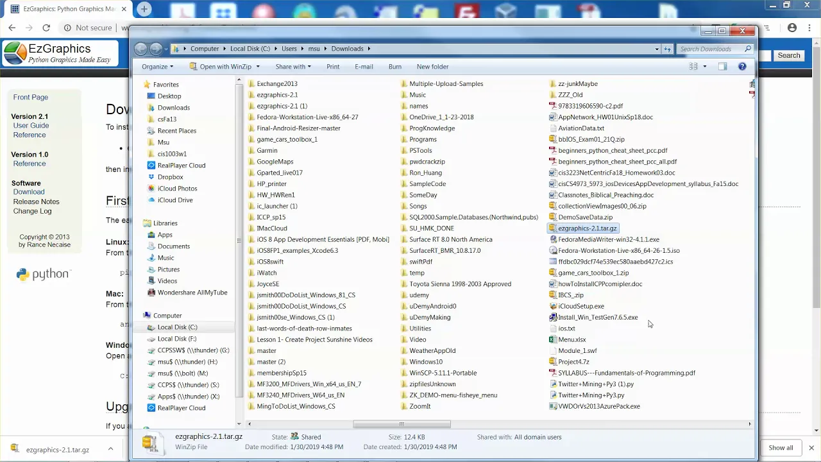Click the file list scroll-right arrow
The width and height of the screenshot is (821, 462).
(749, 424)
